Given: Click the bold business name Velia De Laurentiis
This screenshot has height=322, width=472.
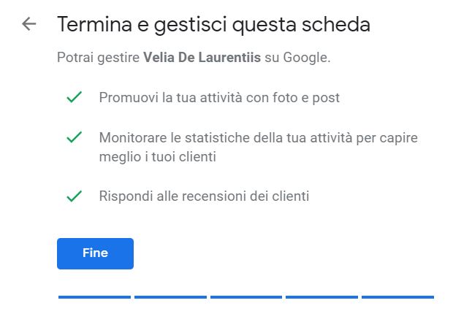Looking at the screenshot, I should tap(202, 57).
